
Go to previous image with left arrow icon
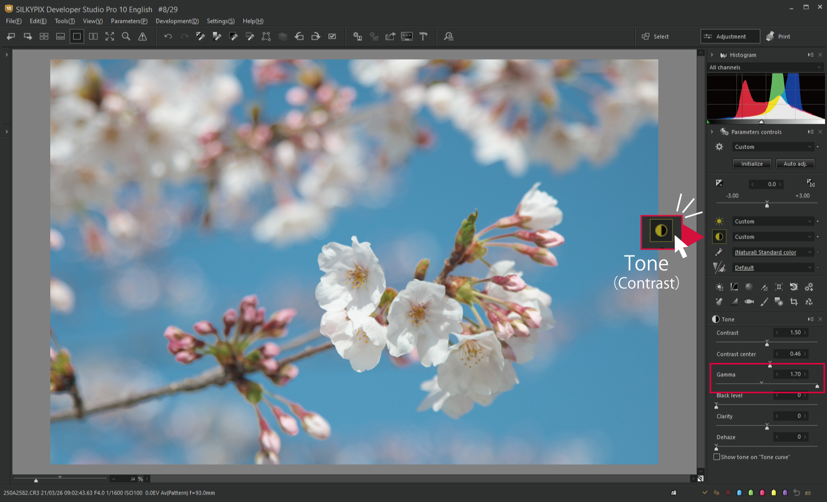[x=11, y=36]
